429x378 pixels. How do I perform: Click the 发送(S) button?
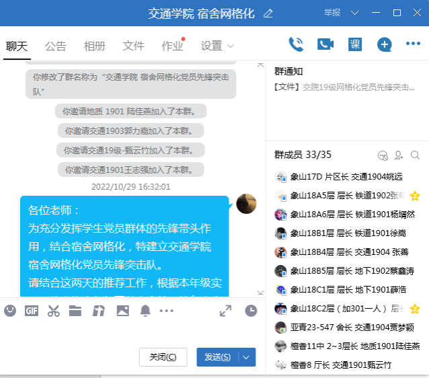(x=217, y=357)
